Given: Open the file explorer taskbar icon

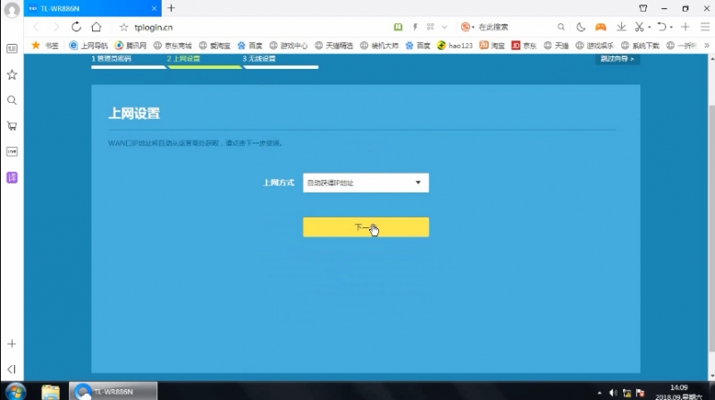Looking at the screenshot, I should (50, 392).
